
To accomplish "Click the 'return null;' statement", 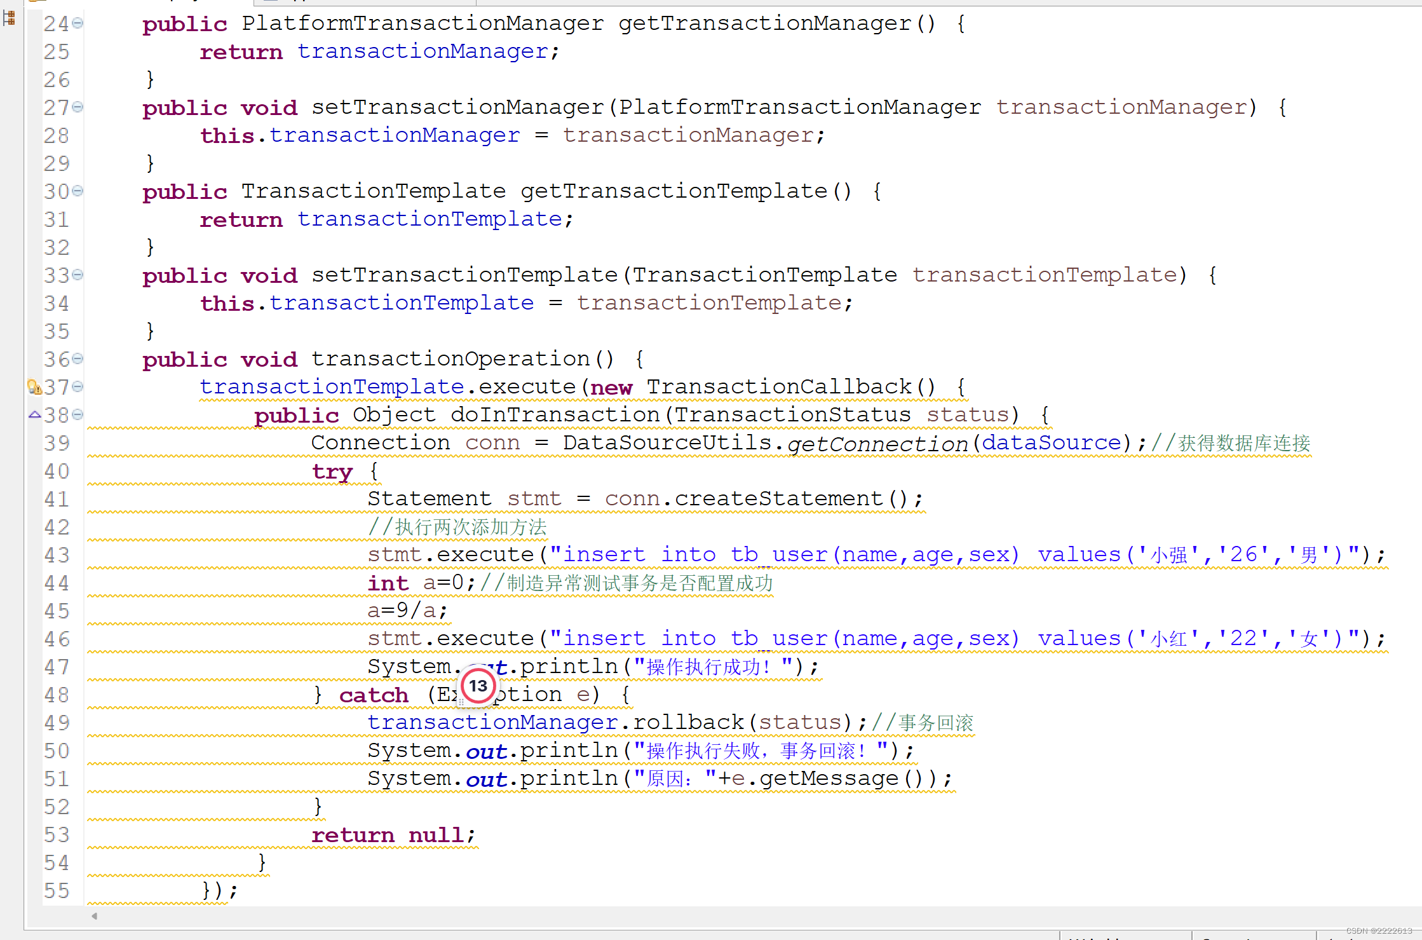I will click(x=393, y=834).
